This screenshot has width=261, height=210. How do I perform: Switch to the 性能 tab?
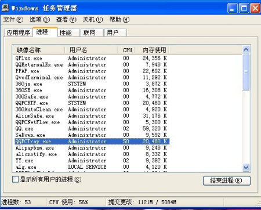(x=69, y=32)
